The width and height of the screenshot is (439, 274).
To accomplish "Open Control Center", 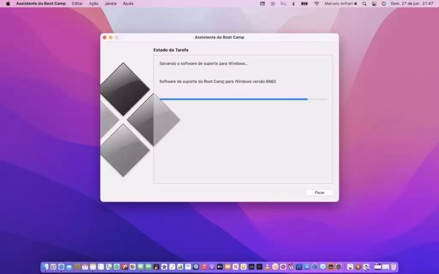I will (374, 3).
